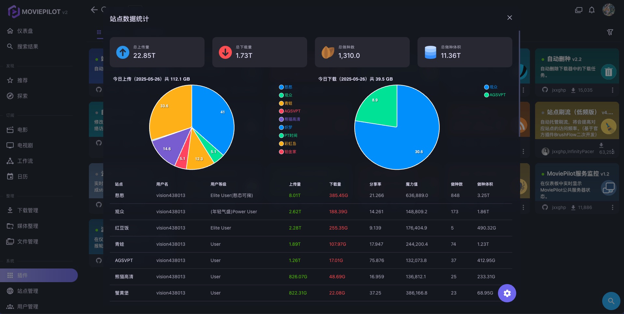Toggle AGSVPT in upload chart legend

pos(290,111)
